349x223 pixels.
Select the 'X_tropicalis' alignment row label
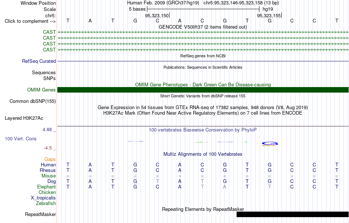pos(43,198)
